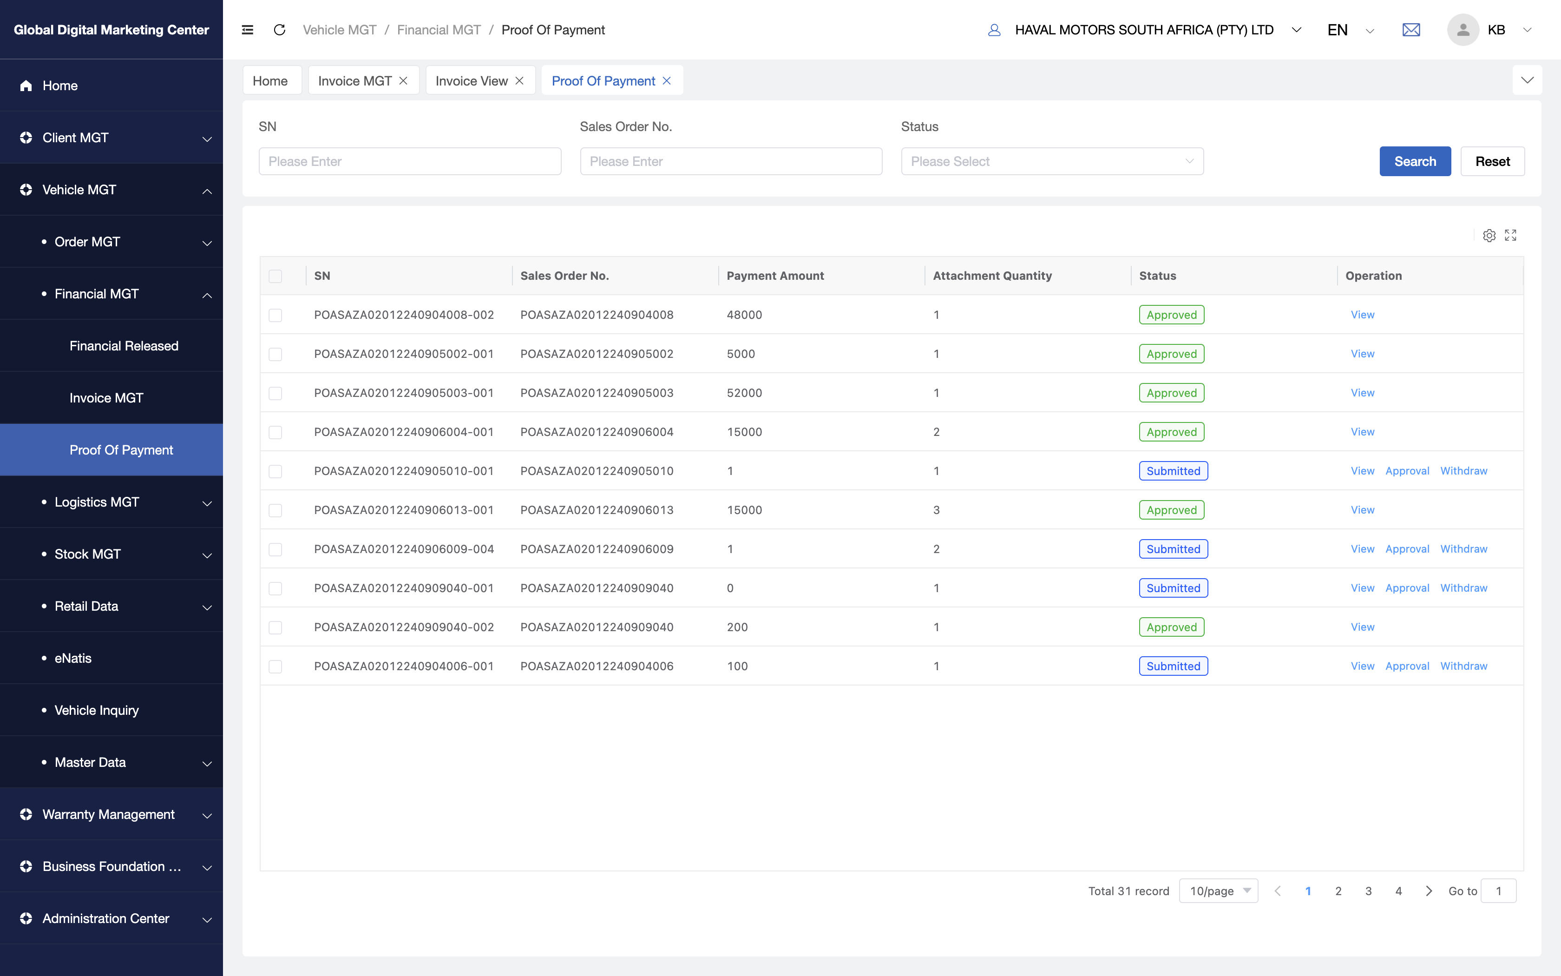
Task: Focus the Sales Order No. input field
Action: pyautogui.click(x=731, y=161)
